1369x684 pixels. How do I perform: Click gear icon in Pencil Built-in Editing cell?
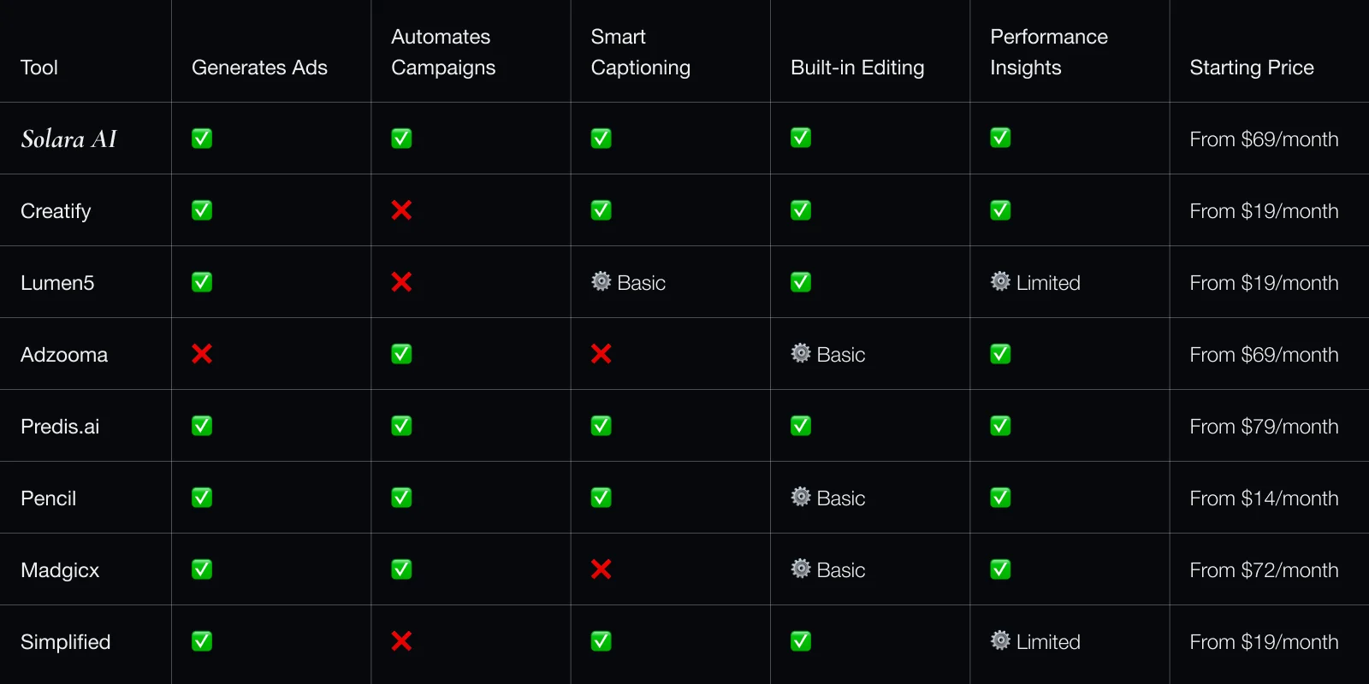[801, 497]
